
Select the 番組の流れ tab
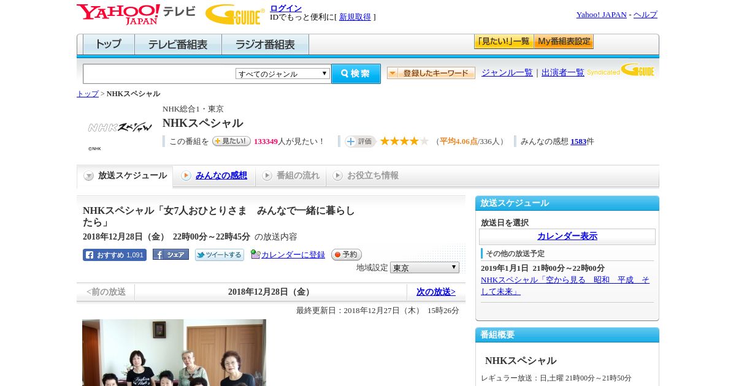tap(291, 176)
